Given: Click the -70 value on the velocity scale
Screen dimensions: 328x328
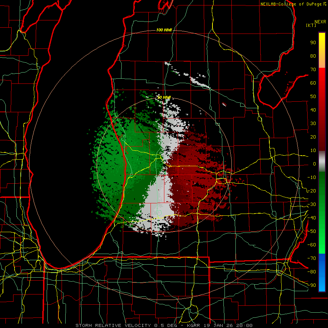Looking at the screenshot, I should 312,258.
